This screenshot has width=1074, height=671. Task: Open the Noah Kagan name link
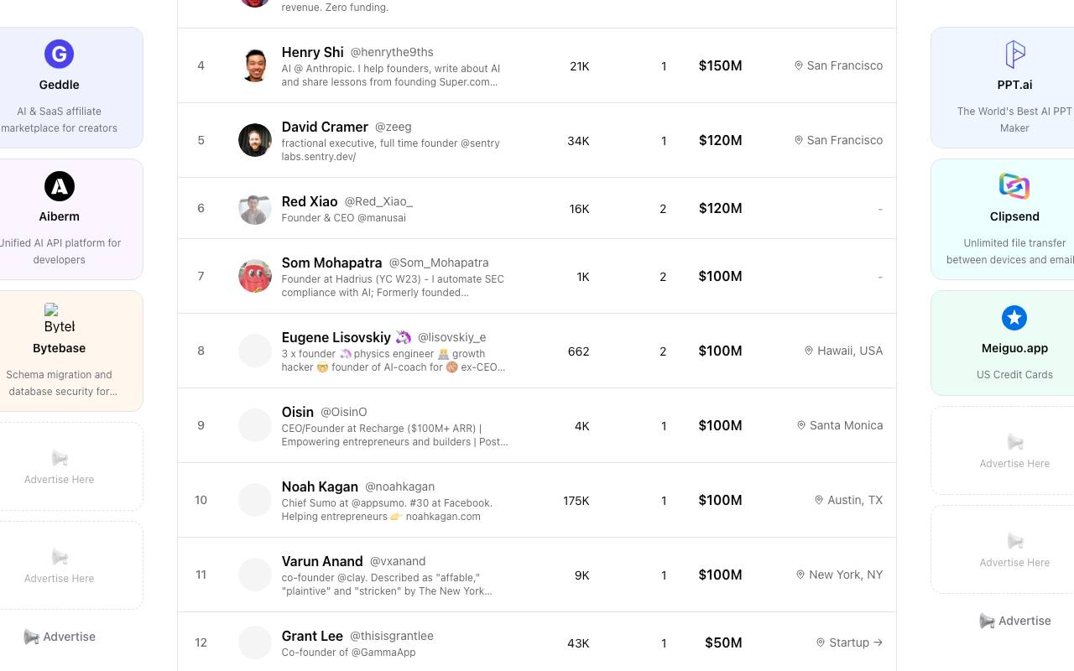click(x=320, y=486)
